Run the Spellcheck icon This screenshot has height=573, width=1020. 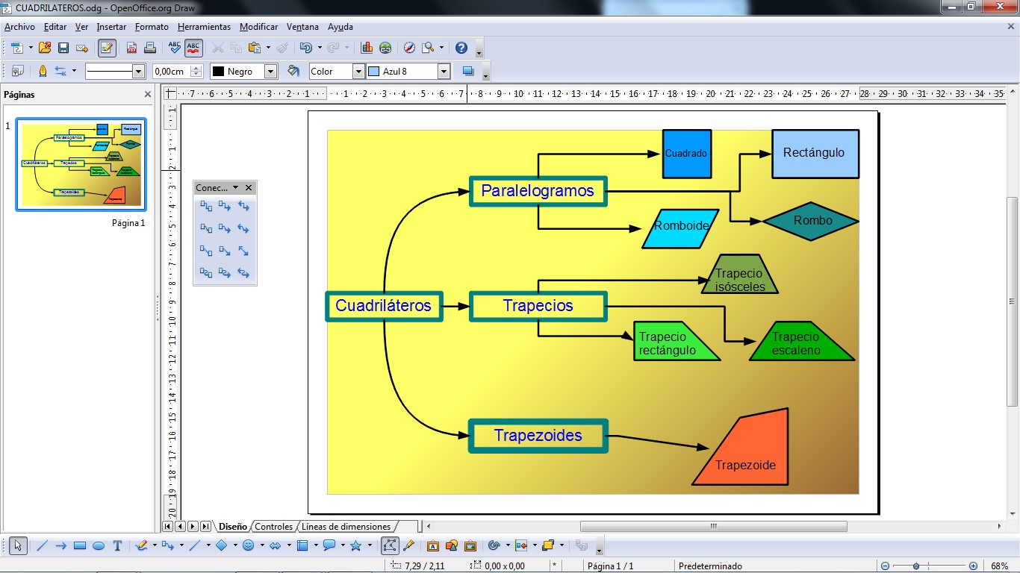175,48
